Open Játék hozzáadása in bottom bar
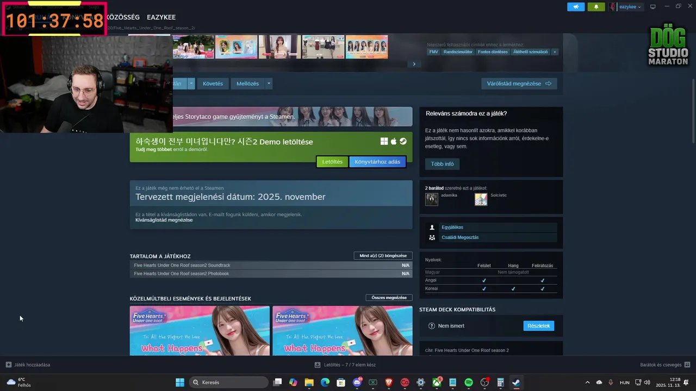 pyautogui.click(x=28, y=364)
